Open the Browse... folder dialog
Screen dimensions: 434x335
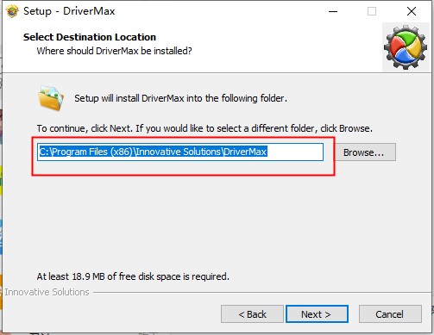364,152
